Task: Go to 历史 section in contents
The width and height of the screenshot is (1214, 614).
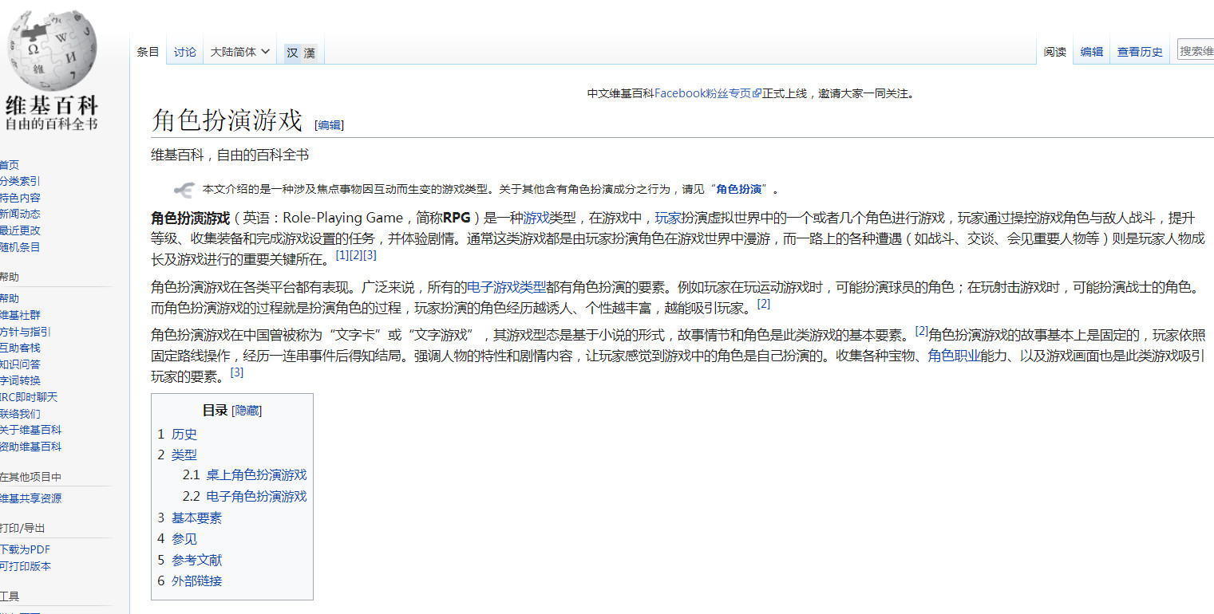Action: click(184, 435)
